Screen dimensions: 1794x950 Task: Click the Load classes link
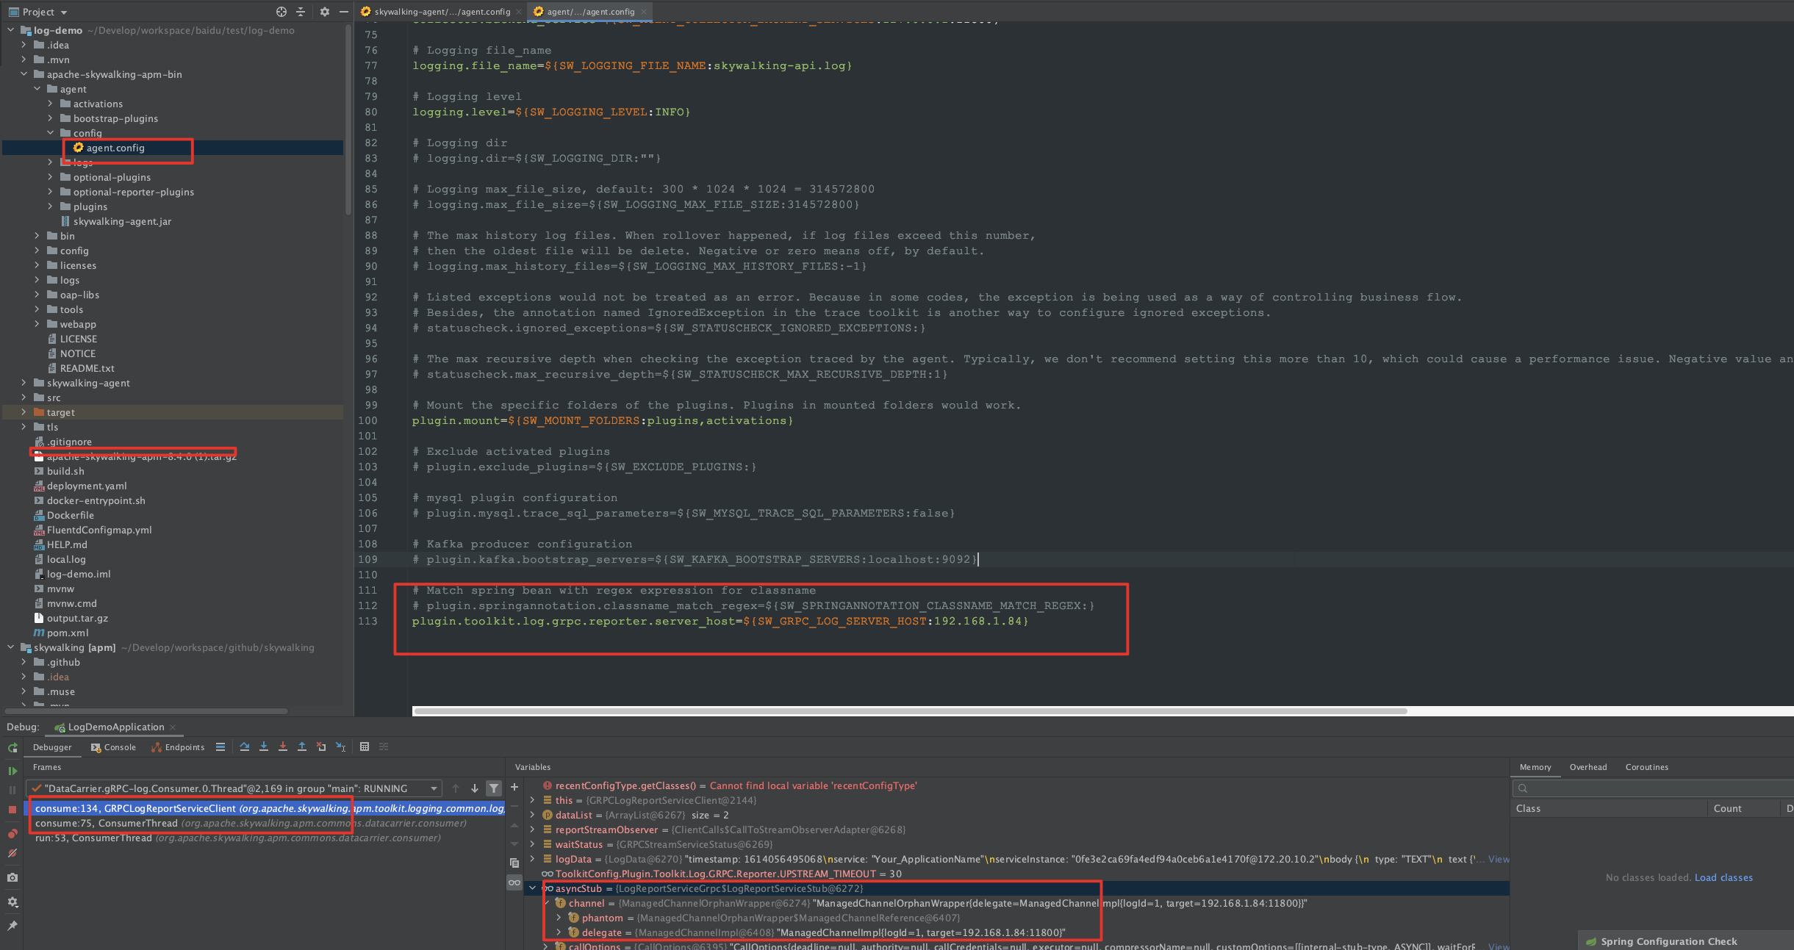pyautogui.click(x=1723, y=877)
